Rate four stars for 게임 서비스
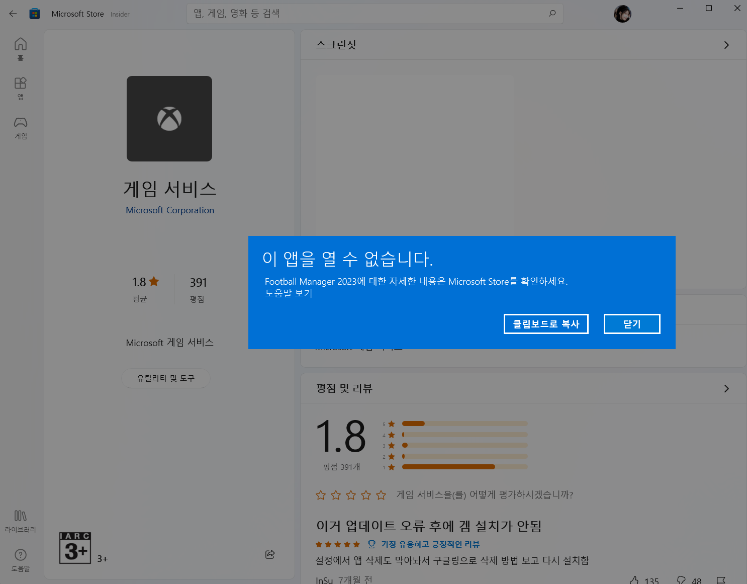747x584 pixels. 366,495
